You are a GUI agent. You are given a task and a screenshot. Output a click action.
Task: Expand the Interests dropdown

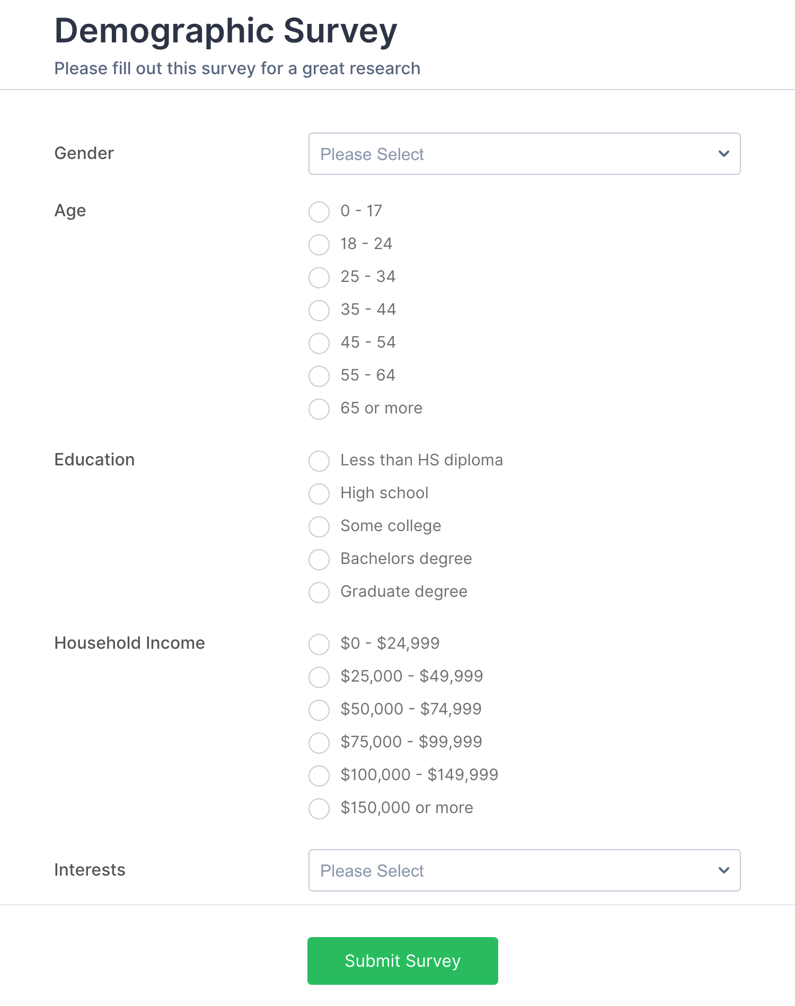click(524, 870)
